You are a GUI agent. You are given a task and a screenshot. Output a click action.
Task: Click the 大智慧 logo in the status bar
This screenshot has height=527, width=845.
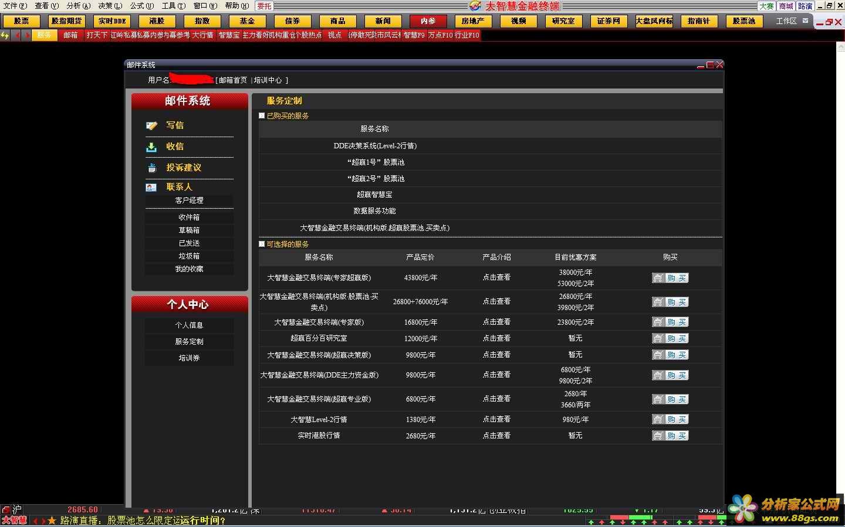click(14, 521)
